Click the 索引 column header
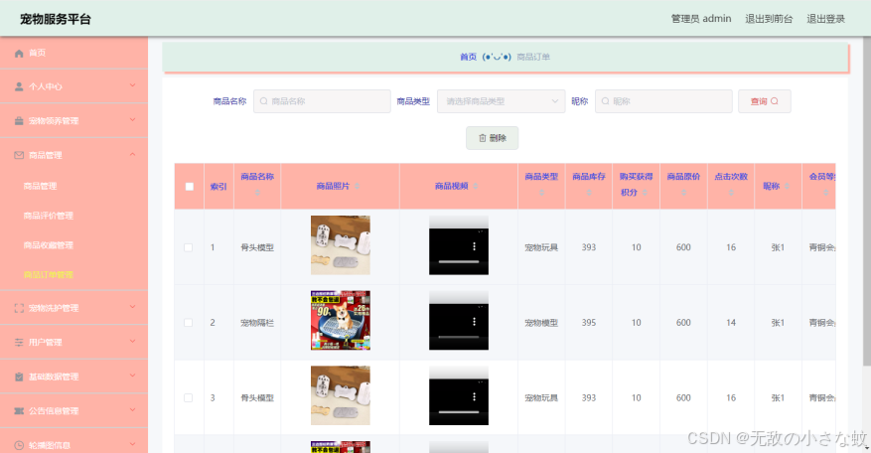The width and height of the screenshot is (871, 453). (x=218, y=187)
